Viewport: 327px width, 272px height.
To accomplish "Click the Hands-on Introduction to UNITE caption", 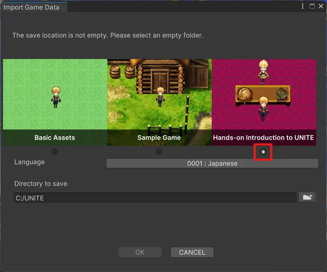I will pos(264,138).
